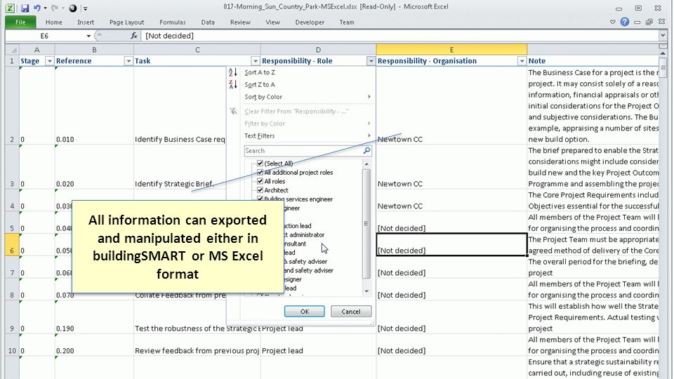Open the File tab

20,22
